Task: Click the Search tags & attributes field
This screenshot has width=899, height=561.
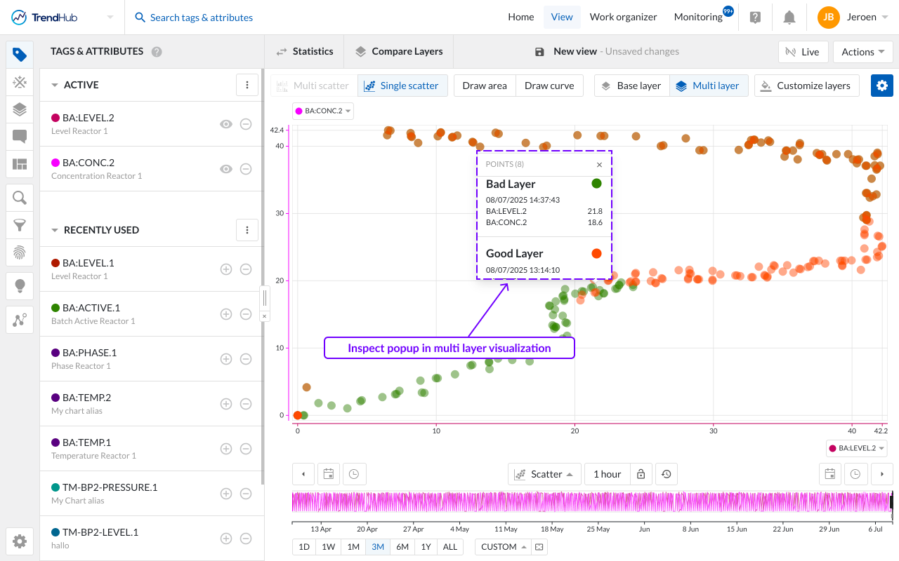Action: pyautogui.click(x=202, y=18)
